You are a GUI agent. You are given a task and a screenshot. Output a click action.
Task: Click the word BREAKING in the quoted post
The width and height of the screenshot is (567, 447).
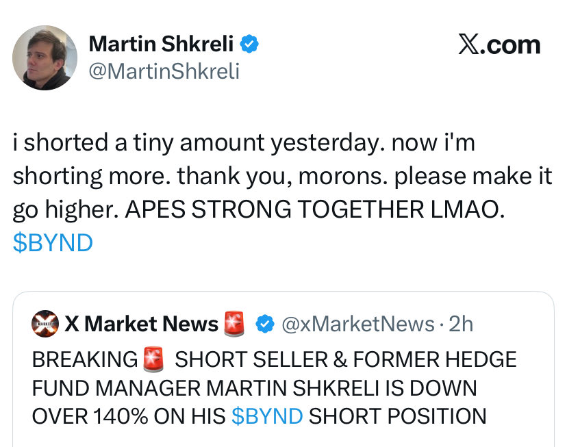(x=85, y=359)
